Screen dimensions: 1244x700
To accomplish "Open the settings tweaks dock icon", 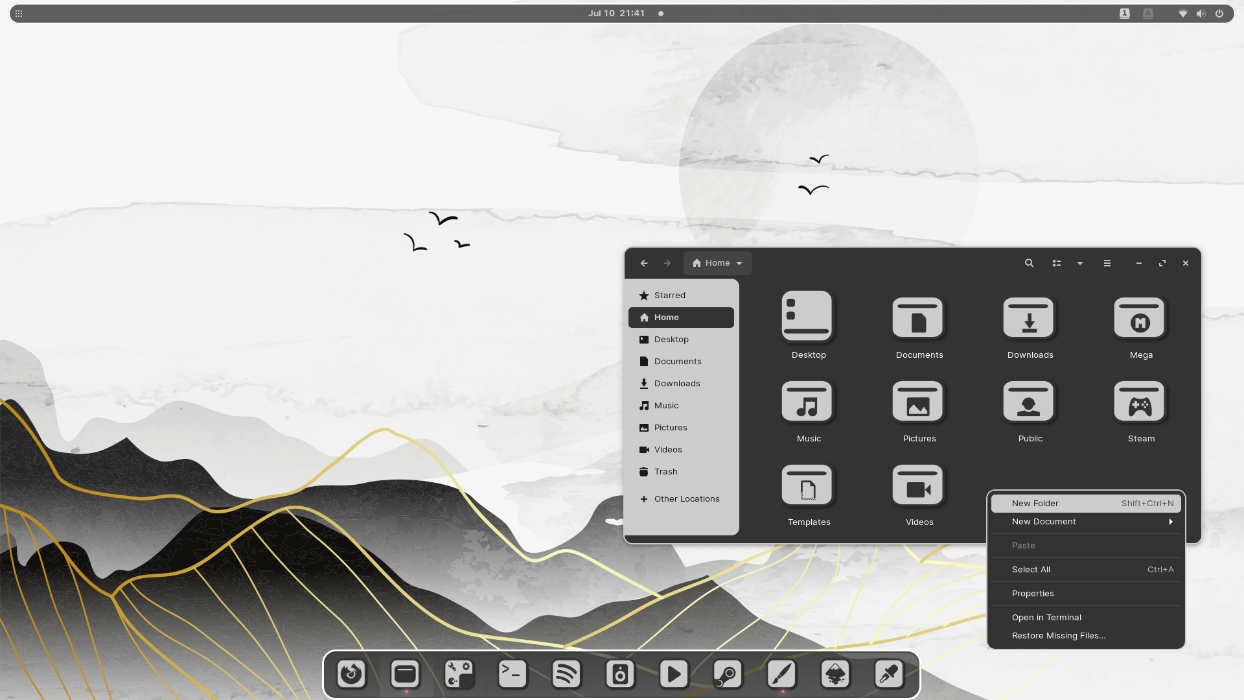I will 459,674.
